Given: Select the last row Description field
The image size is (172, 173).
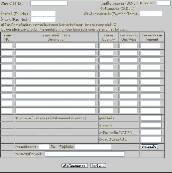Looking at the screenshot, I should click(56, 110).
